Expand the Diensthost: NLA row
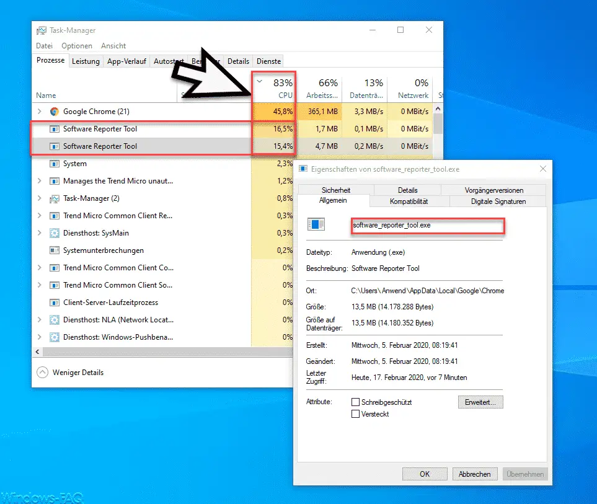This screenshot has height=504, width=597. click(x=39, y=319)
